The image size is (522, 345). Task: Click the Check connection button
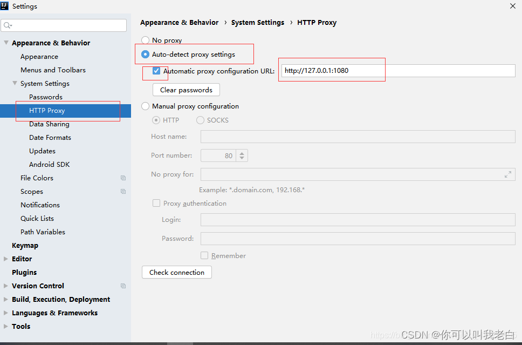[x=177, y=273]
